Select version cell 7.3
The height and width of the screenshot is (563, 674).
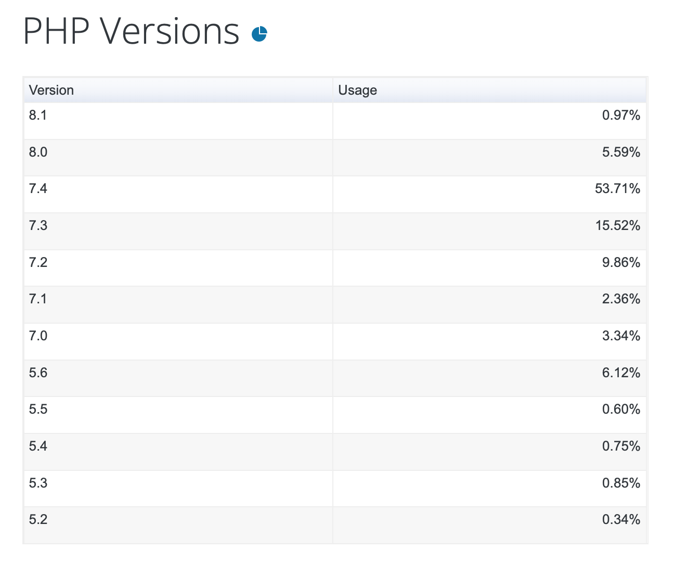178,231
